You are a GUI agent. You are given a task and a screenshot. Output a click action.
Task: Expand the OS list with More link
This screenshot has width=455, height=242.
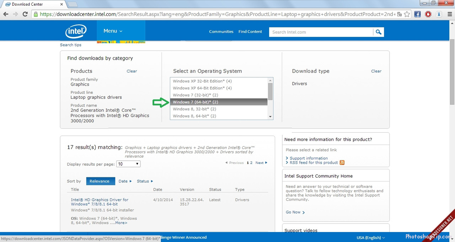pos(121,223)
